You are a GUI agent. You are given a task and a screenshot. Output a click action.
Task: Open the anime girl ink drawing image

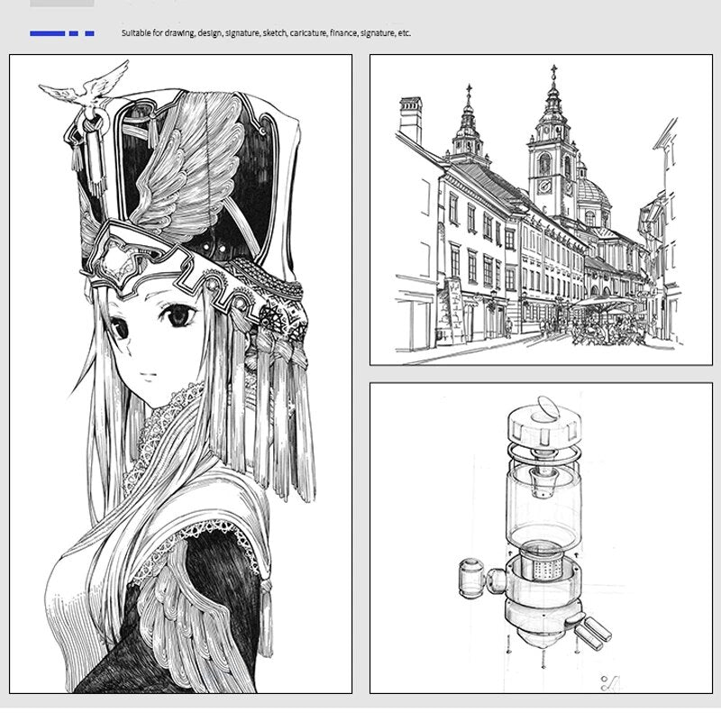tap(181, 374)
